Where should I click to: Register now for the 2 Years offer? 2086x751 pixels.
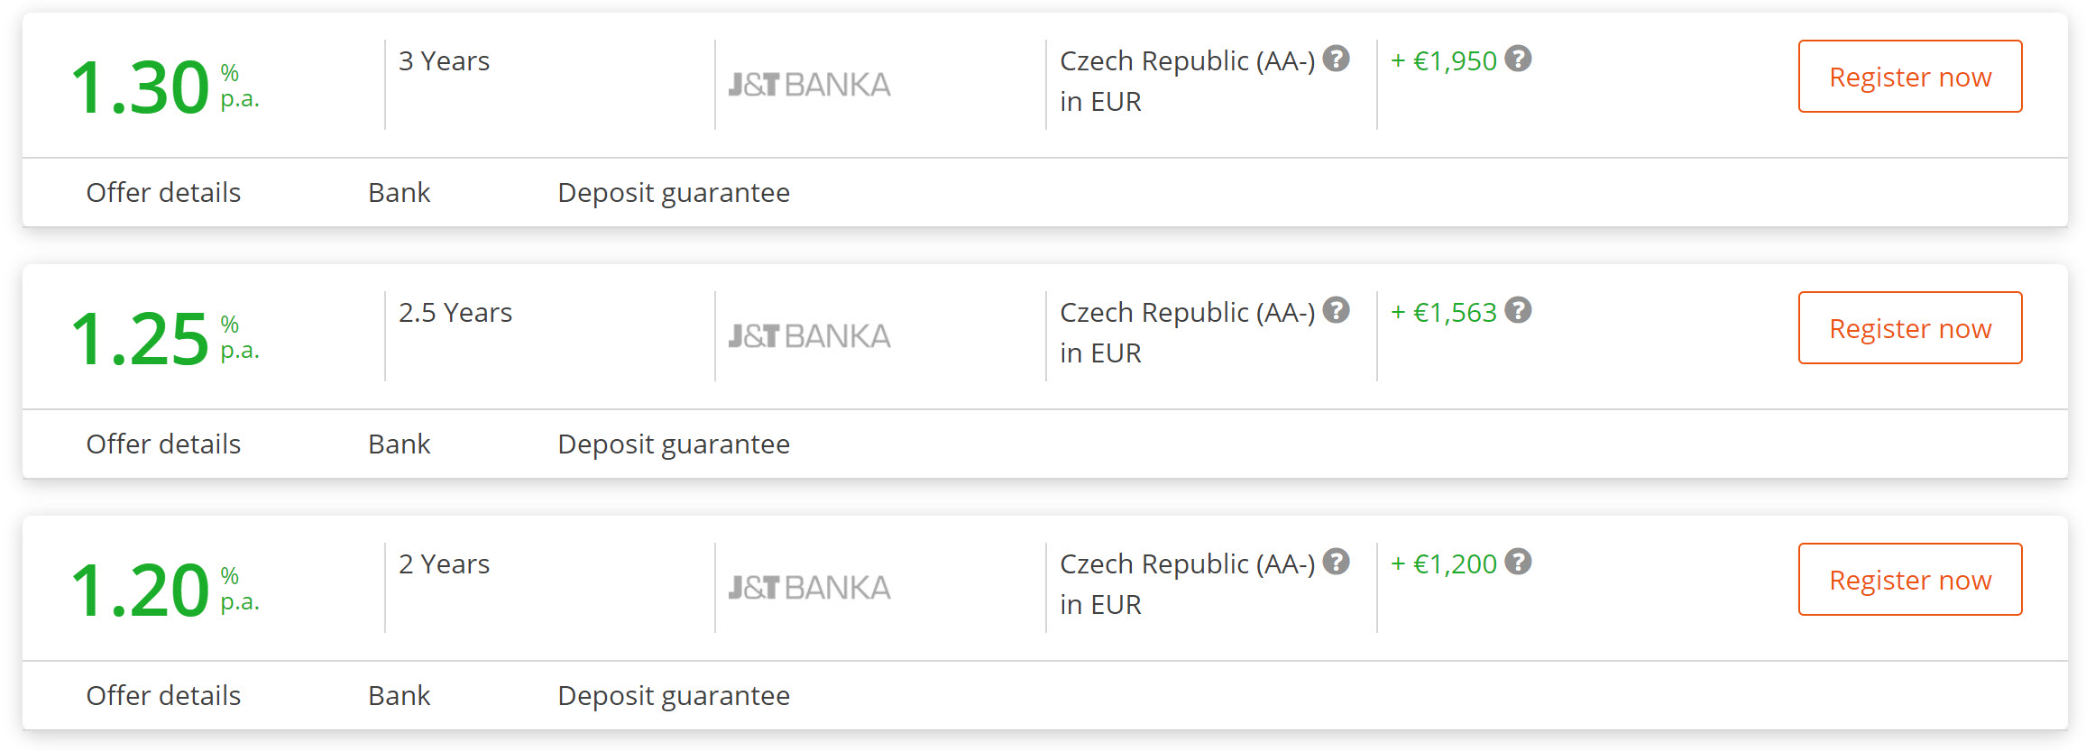tap(1910, 580)
